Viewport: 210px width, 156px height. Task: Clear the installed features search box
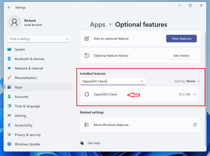coord(142,81)
